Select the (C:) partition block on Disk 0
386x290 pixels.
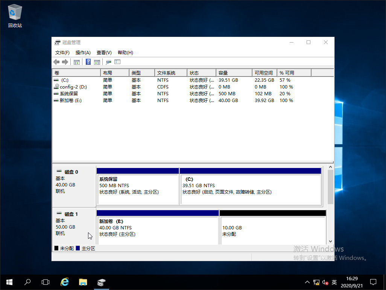(x=251, y=189)
